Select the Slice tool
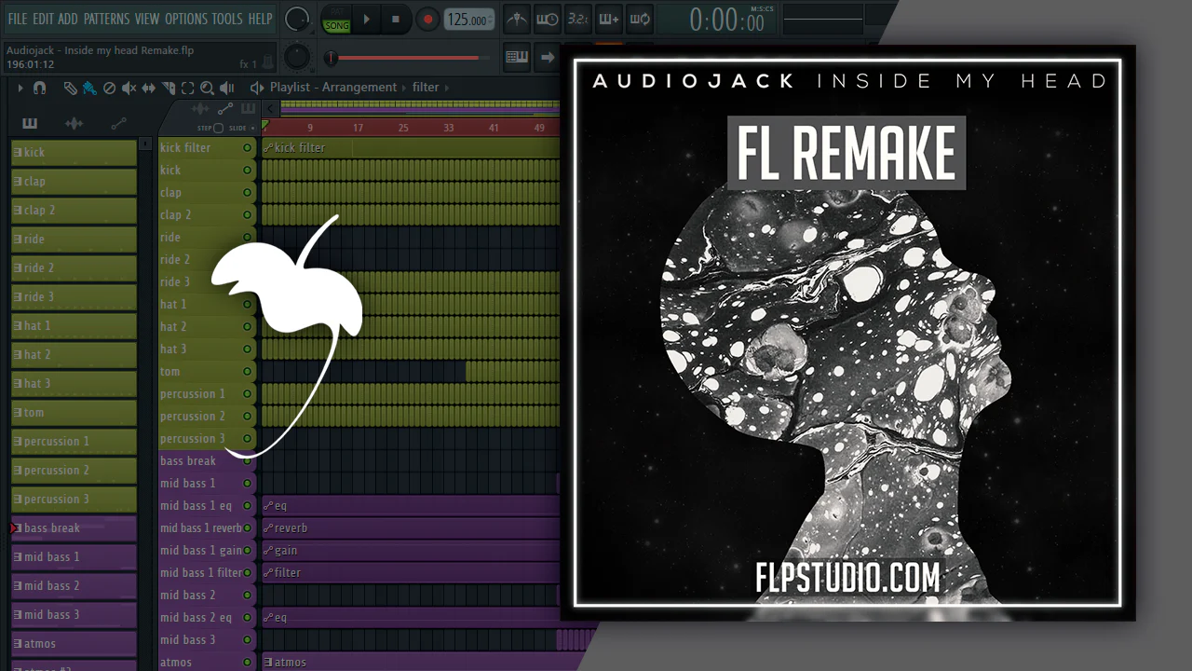Screen dimensions: 1192x671 click(169, 88)
